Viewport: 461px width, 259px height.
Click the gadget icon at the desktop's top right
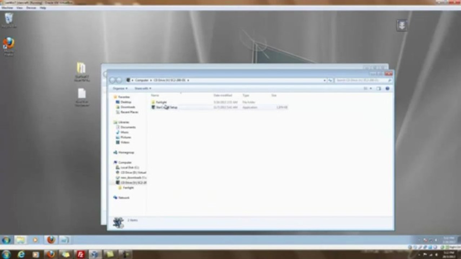tap(402, 25)
